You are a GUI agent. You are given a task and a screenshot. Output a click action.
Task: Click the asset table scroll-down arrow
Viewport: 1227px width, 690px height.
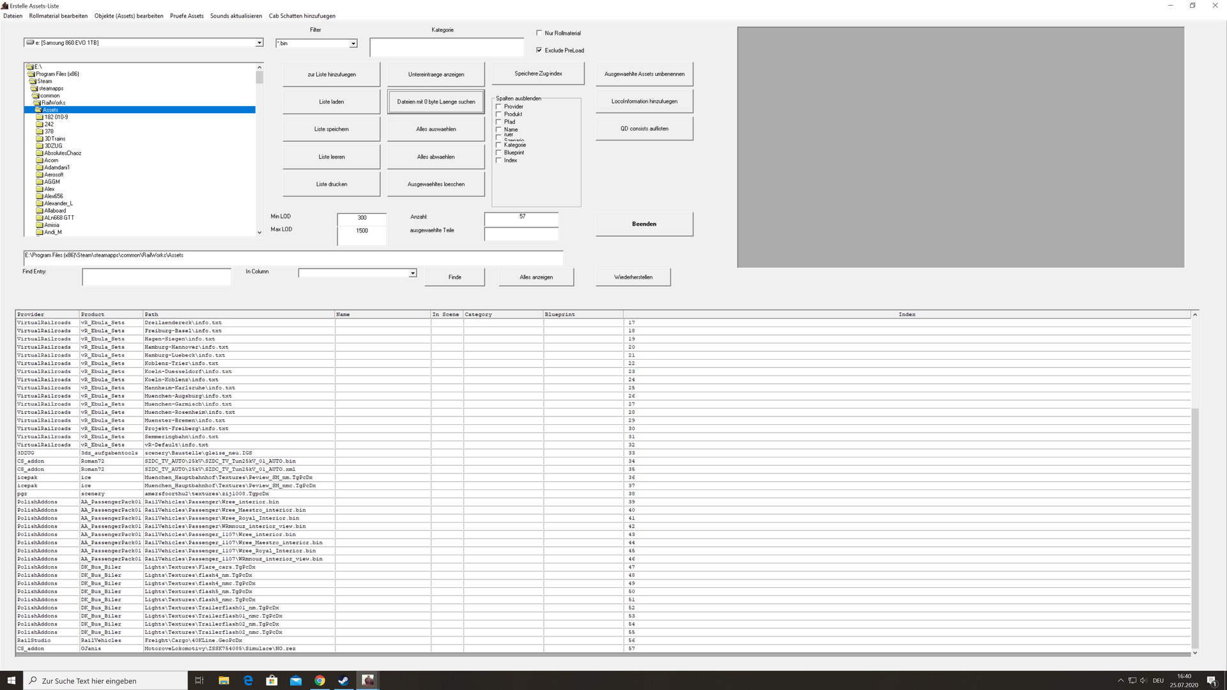click(x=1195, y=653)
